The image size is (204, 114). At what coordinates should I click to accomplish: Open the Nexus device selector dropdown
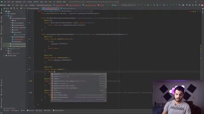coord(128,5)
